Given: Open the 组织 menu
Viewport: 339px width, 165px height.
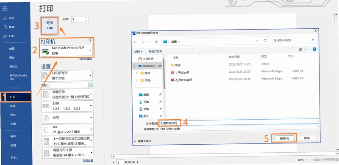Looking at the screenshot, I should [x=138, y=52].
